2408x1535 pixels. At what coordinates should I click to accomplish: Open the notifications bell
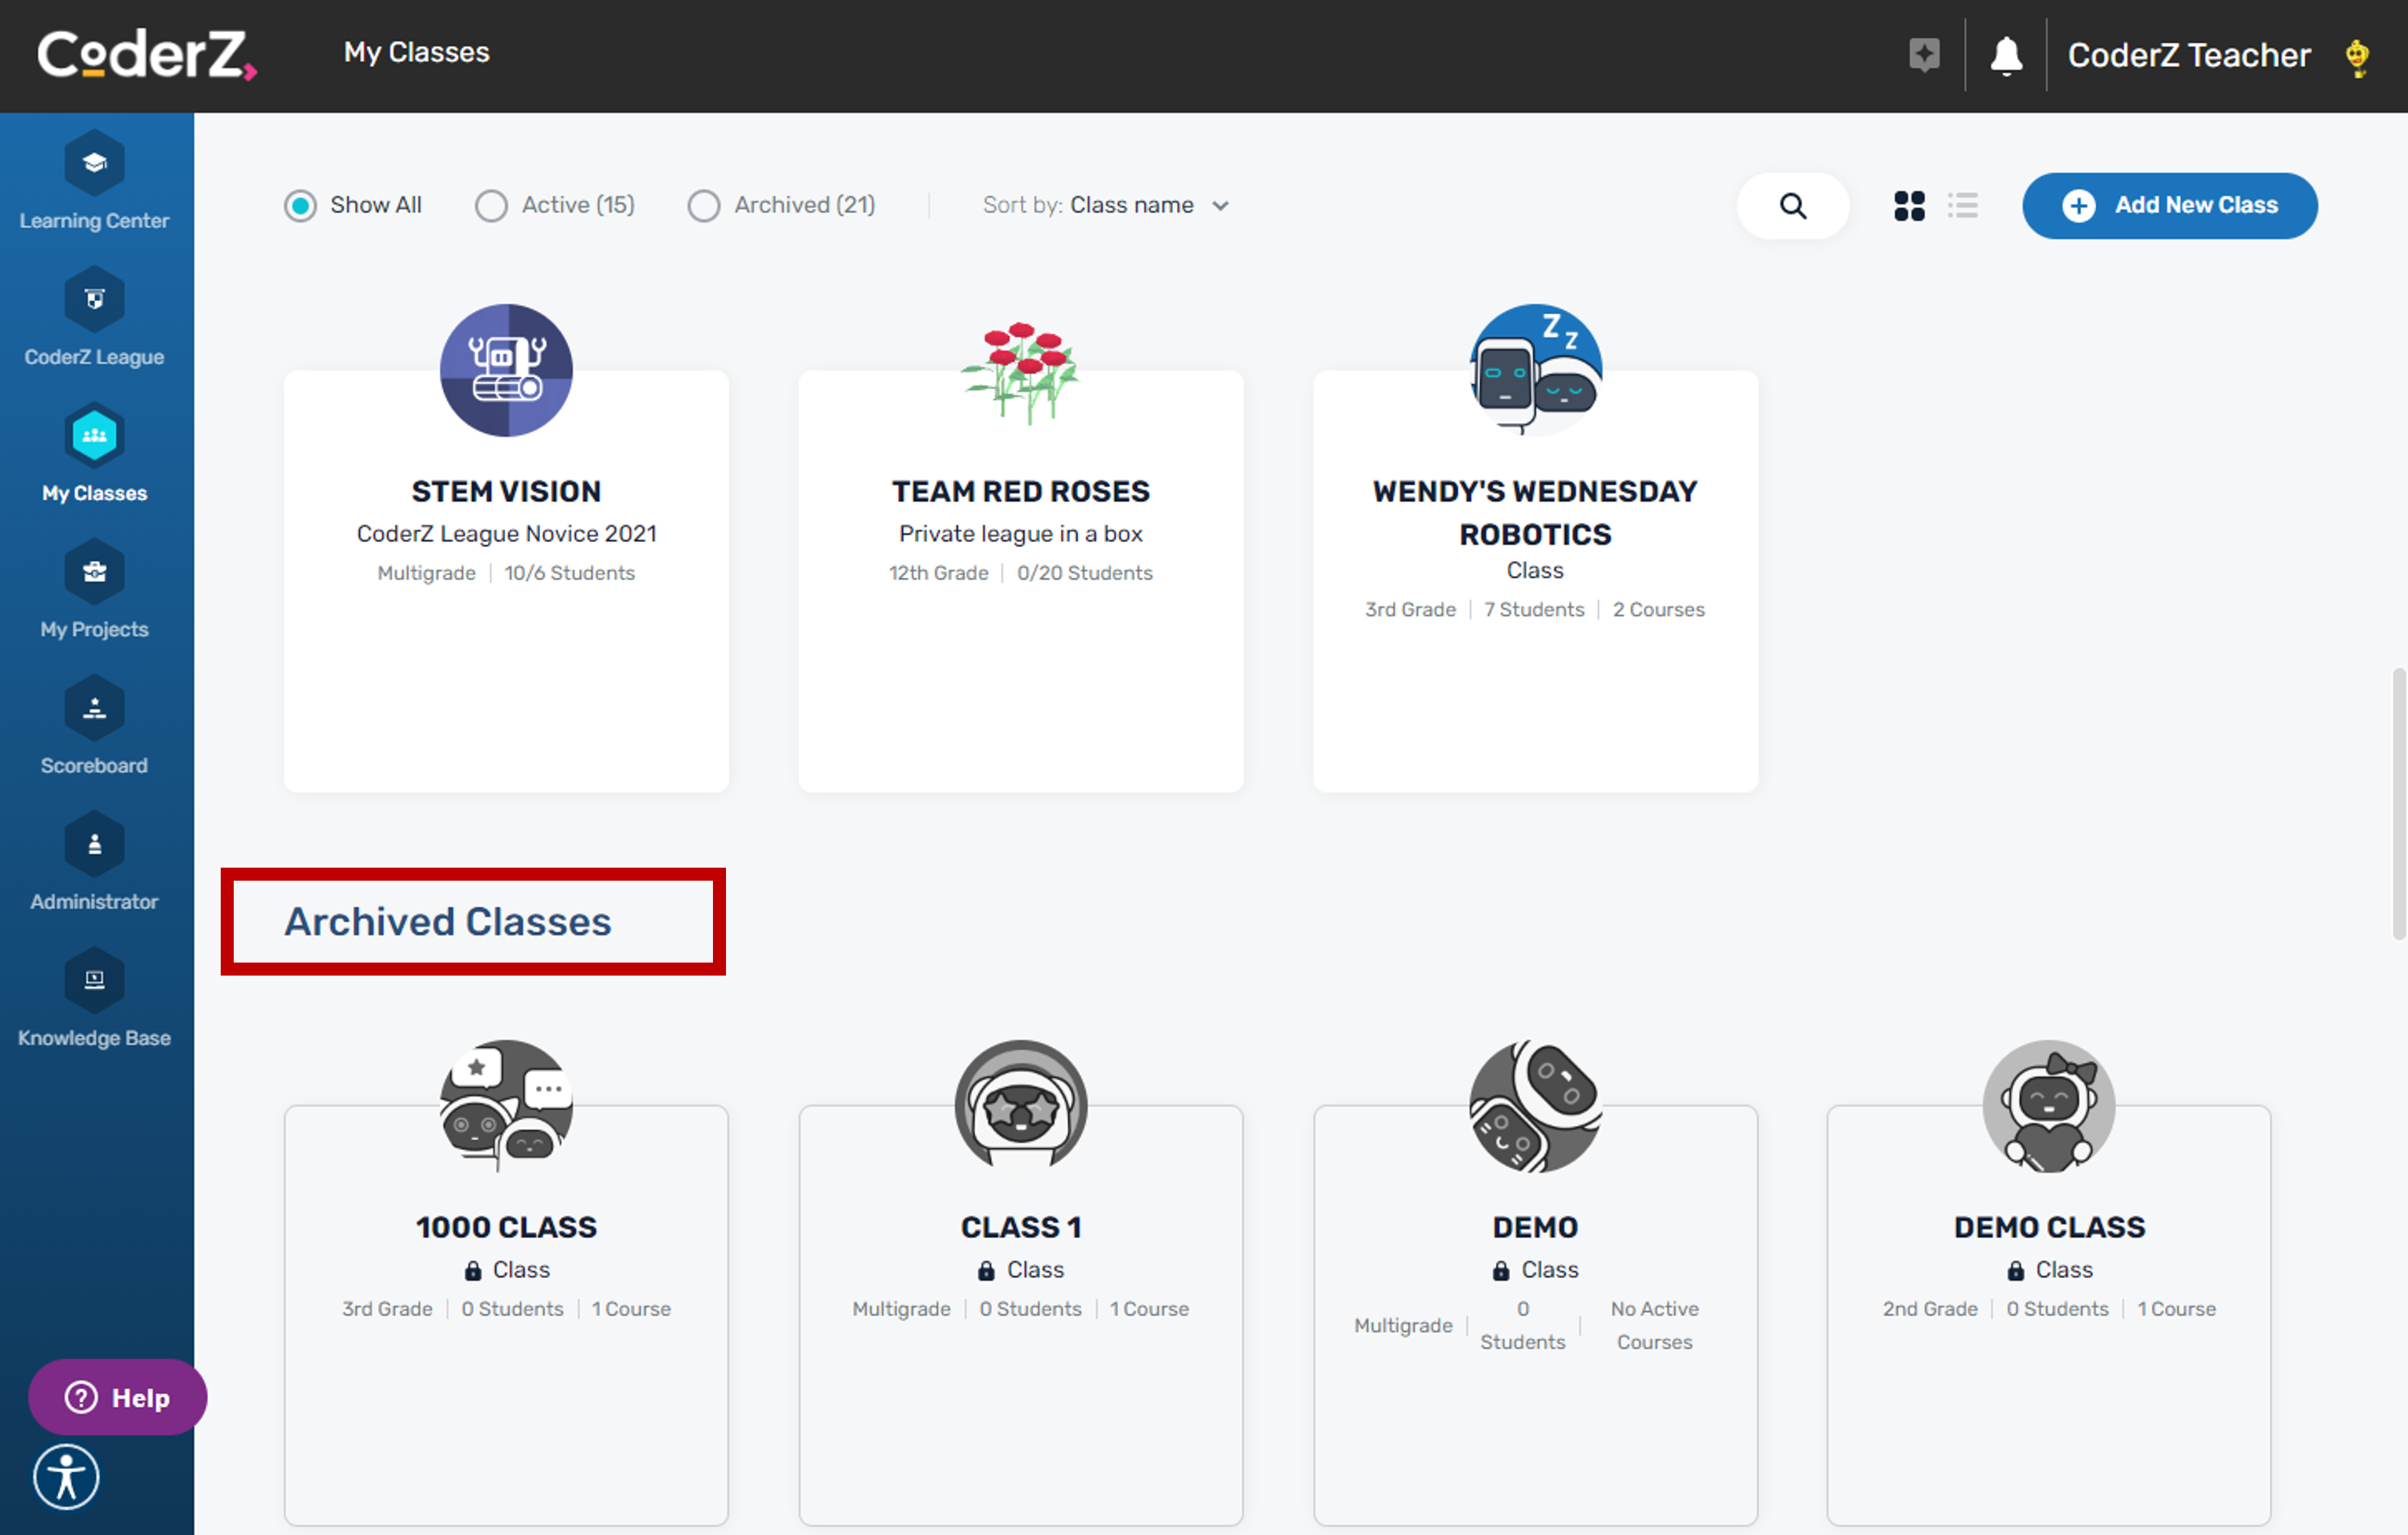(2006, 55)
